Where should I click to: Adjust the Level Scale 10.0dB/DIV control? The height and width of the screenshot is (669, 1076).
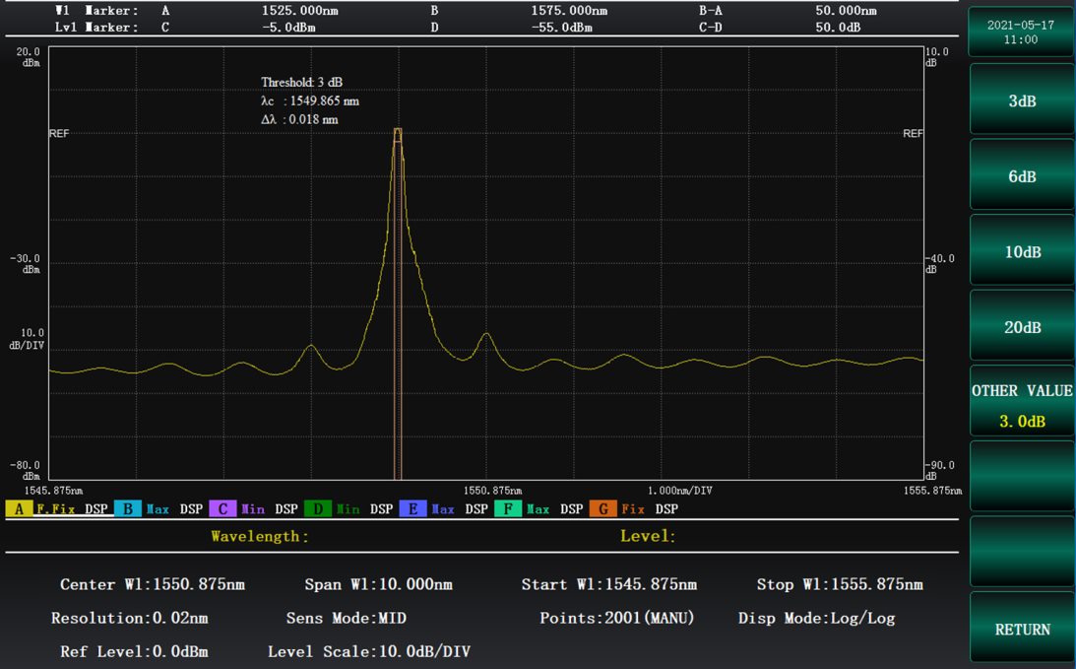coord(369,650)
